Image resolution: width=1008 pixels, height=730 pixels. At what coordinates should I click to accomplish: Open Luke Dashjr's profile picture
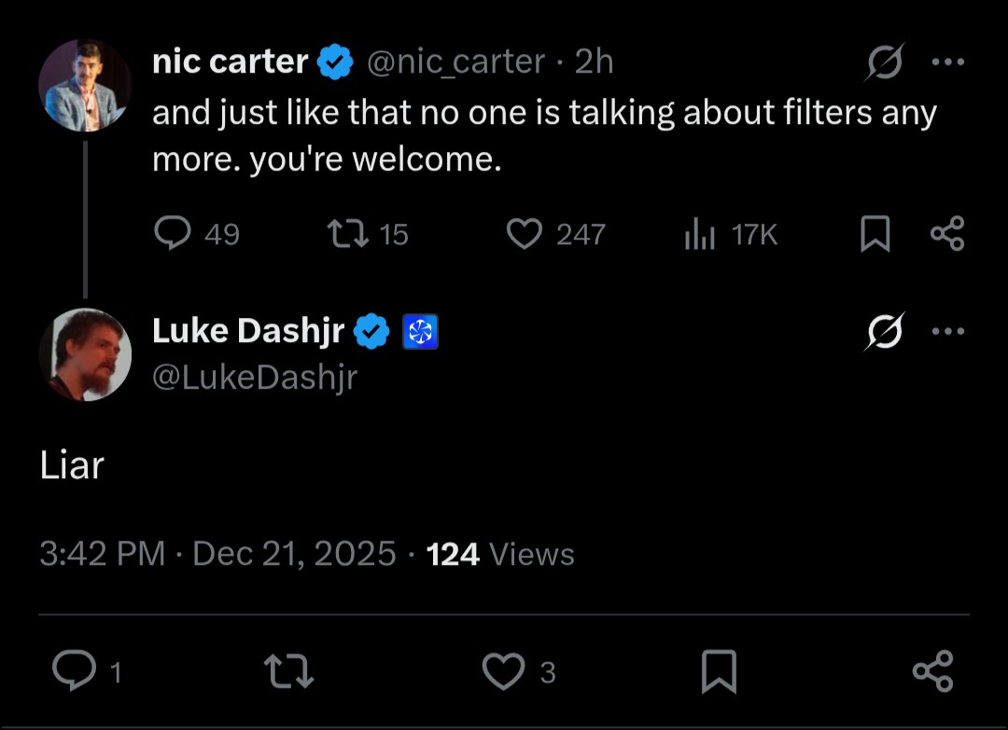[84, 354]
